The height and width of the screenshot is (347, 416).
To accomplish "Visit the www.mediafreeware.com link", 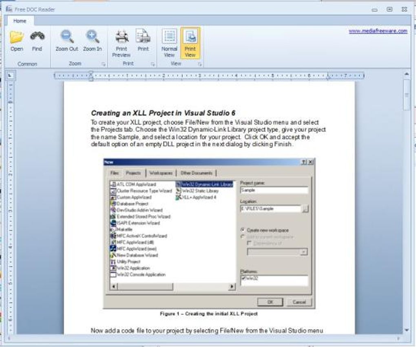I will pos(378,31).
